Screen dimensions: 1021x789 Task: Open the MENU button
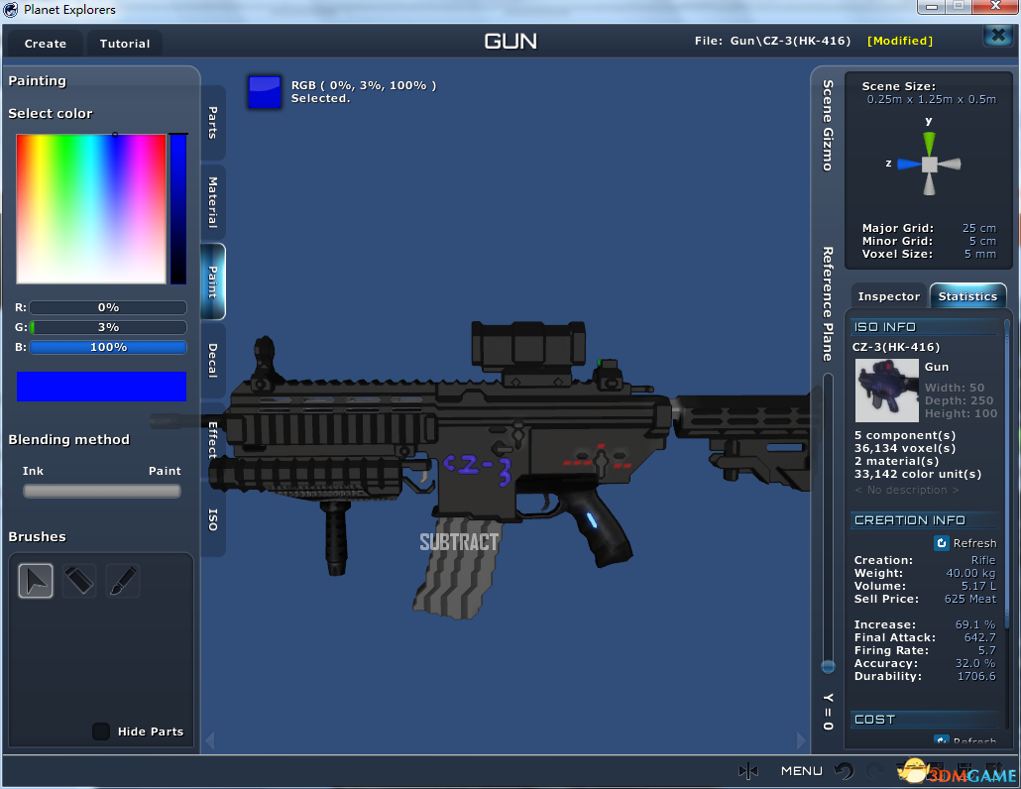pos(802,771)
